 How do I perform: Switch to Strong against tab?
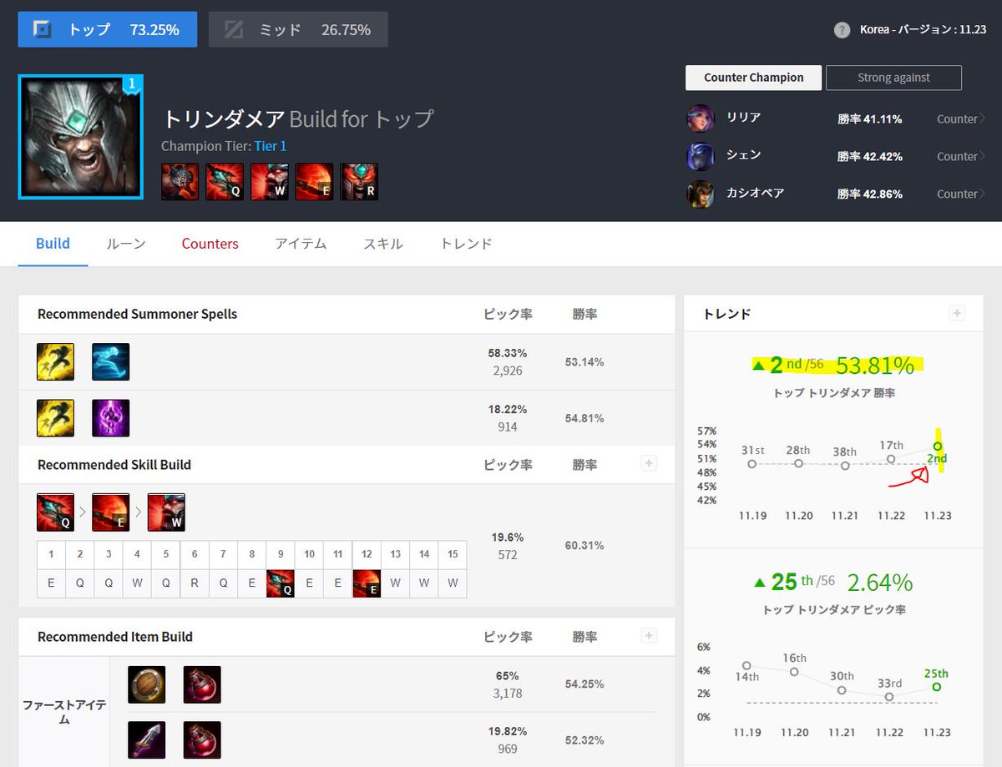point(893,78)
